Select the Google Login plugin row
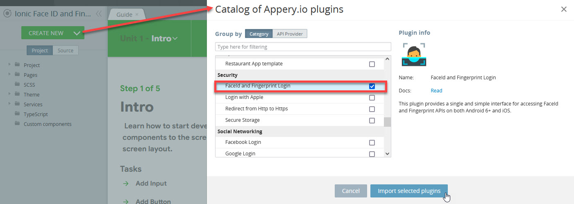574x204 pixels. pyautogui.click(x=299, y=153)
